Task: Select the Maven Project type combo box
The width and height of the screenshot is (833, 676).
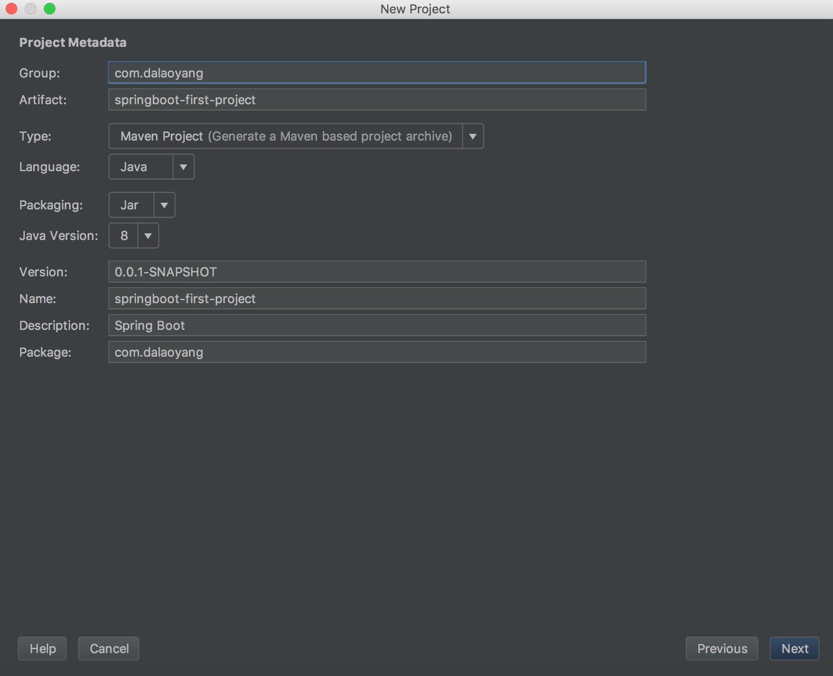Action: pos(286,136)
